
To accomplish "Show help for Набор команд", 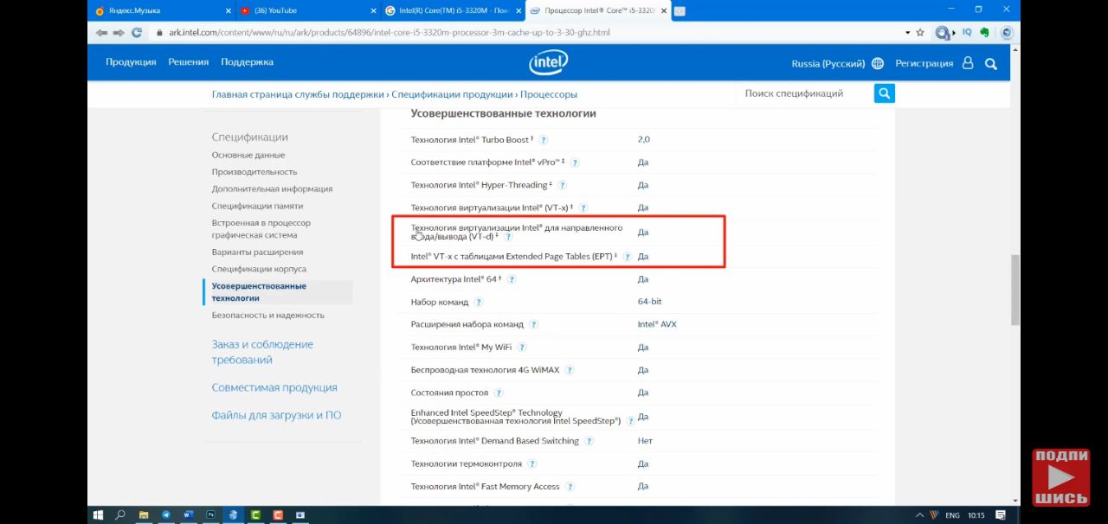I will [479, 303].
